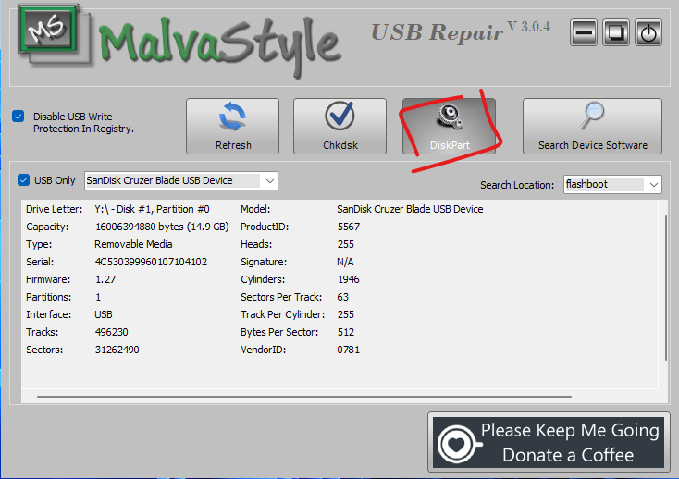The image size is (679, 479).
Task: Click the Refresh arrows icon
Action: (232, 117)
